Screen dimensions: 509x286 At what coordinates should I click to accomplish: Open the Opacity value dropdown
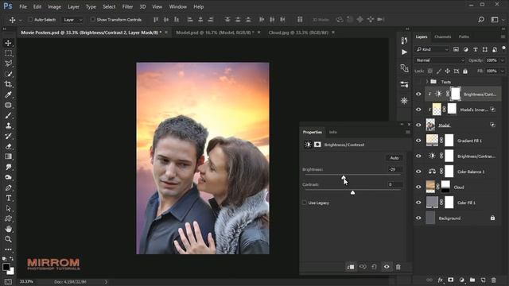pos(503,60)
